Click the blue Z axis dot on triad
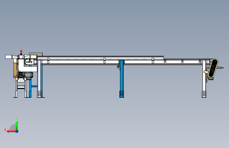Screen dimensions: 229x148 (17, 131)
